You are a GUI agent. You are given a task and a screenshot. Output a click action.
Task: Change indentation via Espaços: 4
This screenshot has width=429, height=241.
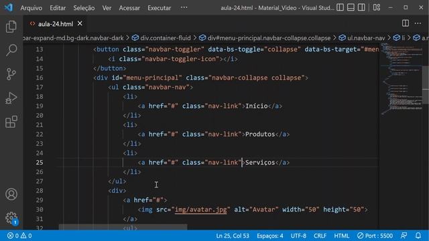pos(269,236)
